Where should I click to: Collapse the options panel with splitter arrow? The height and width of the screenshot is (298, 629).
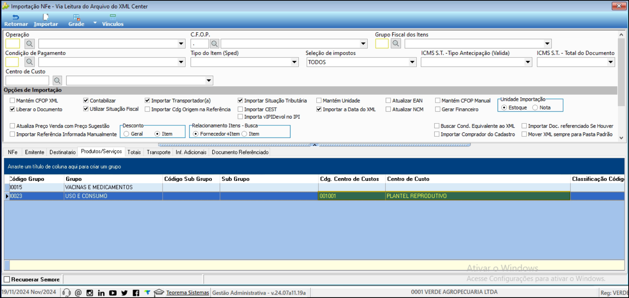click(x=314, y=145)
